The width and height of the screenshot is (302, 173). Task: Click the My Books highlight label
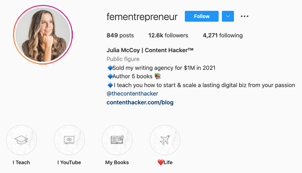[x=117, y=163]
